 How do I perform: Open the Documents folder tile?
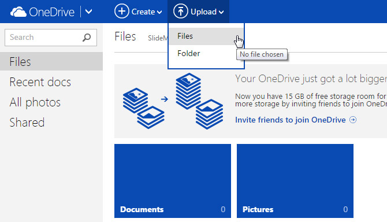pos(173,181)
